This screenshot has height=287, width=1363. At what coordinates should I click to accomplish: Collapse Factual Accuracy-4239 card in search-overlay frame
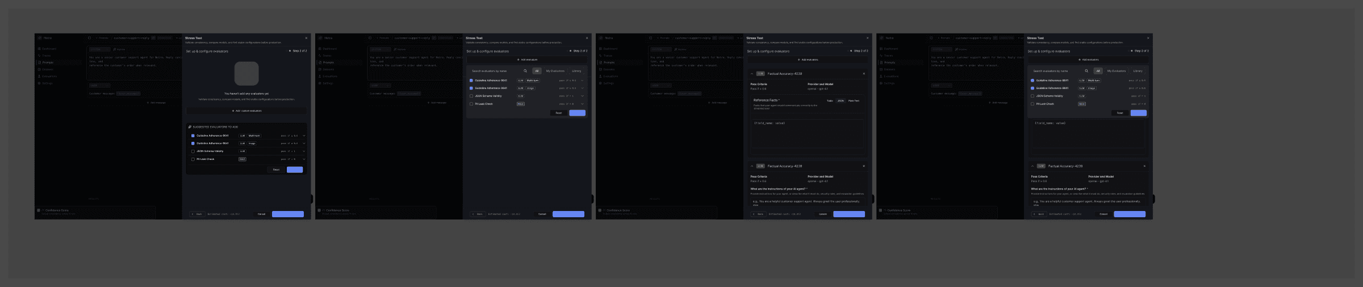click(1032, 166)
